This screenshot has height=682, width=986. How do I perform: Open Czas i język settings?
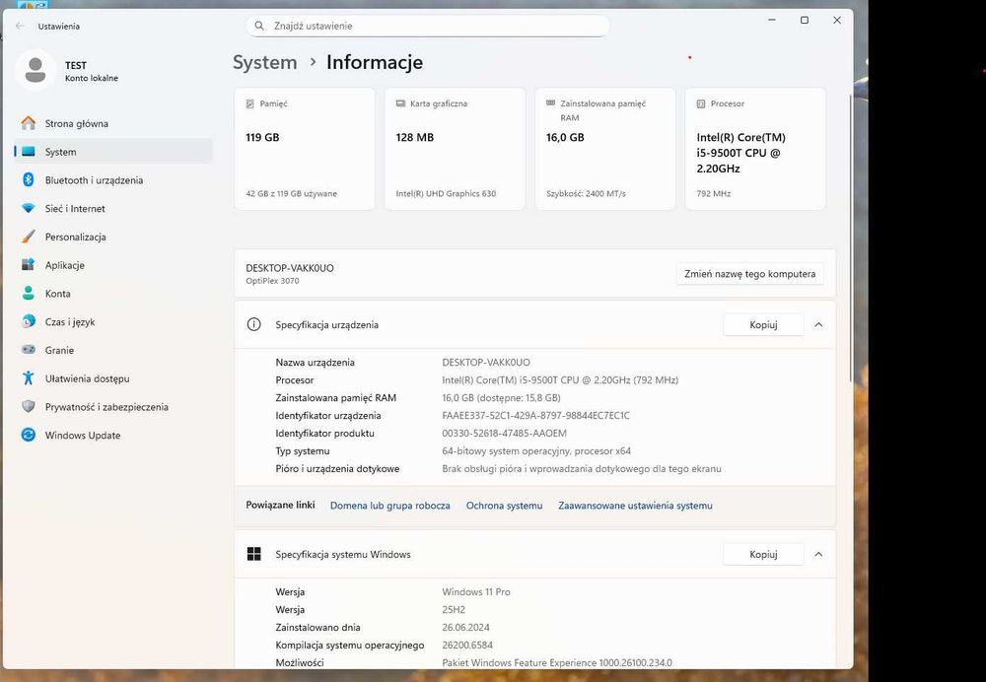(113, 321)
